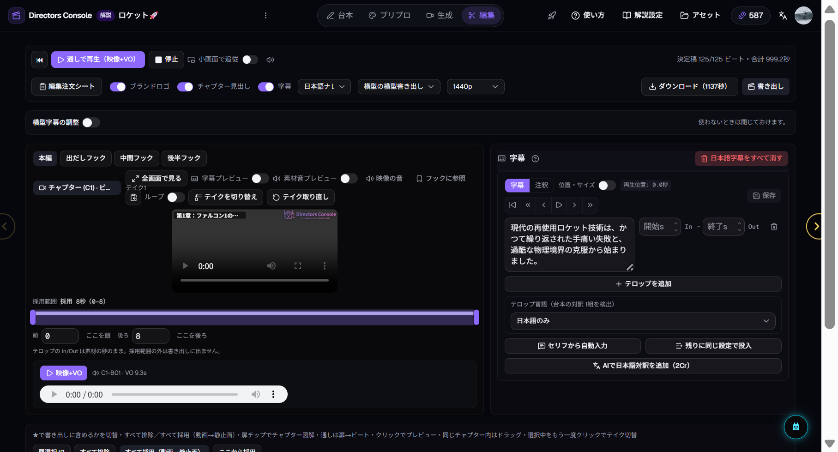
Task: Click the speaker icon beside 小画面で追従
Action: click(x=270, y=60)
